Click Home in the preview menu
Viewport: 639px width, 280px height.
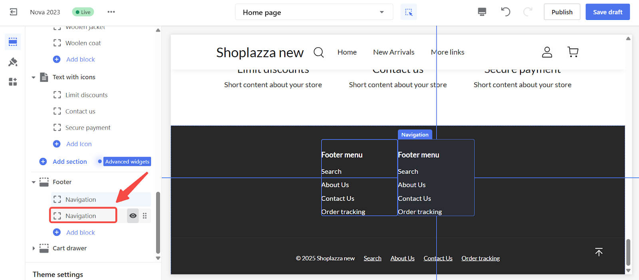347,52
